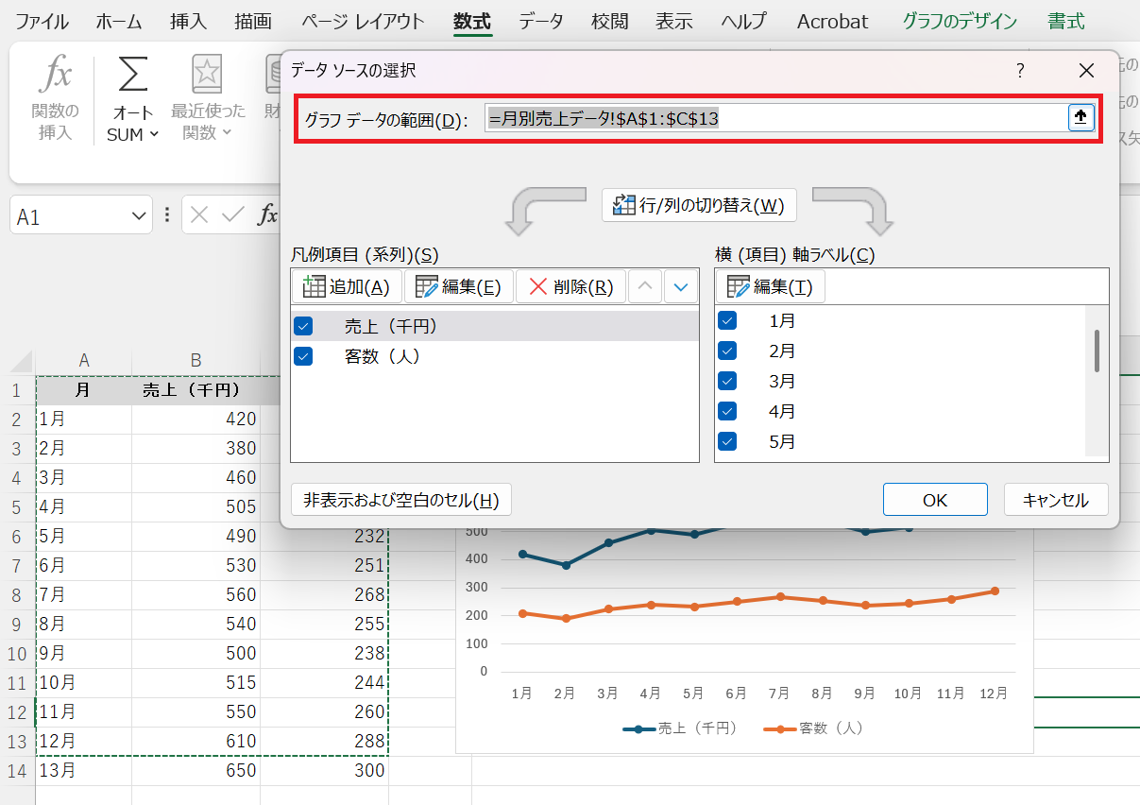Click the formula bar fx icon

click(268, 215)
